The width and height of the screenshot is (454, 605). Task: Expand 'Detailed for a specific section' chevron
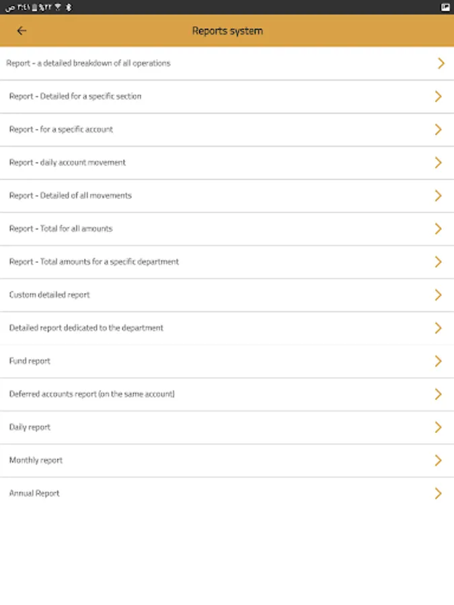click(439, 96)
